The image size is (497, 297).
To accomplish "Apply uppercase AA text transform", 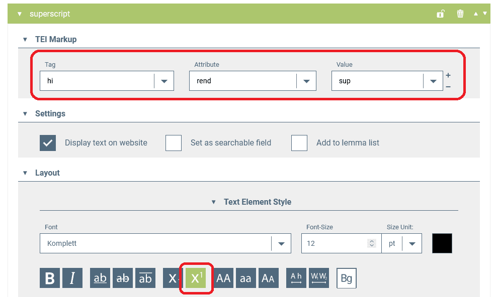I will 223,278.
